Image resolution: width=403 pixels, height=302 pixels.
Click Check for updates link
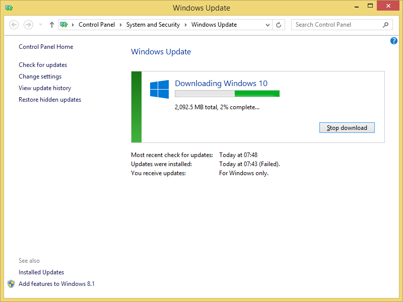[x=43, y=65]
